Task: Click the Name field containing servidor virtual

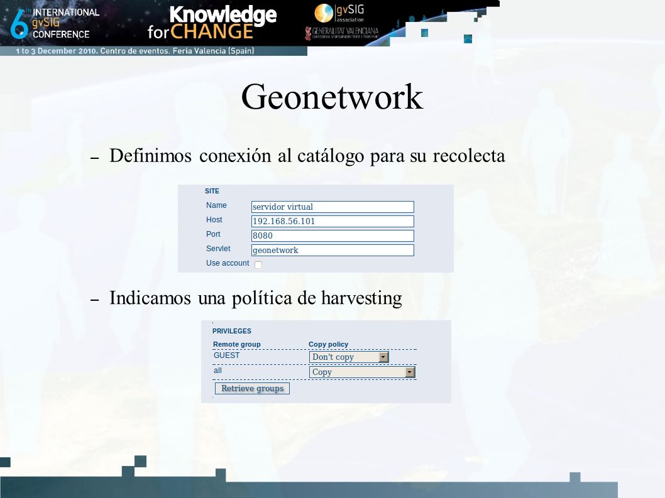Action: point(332,207)
